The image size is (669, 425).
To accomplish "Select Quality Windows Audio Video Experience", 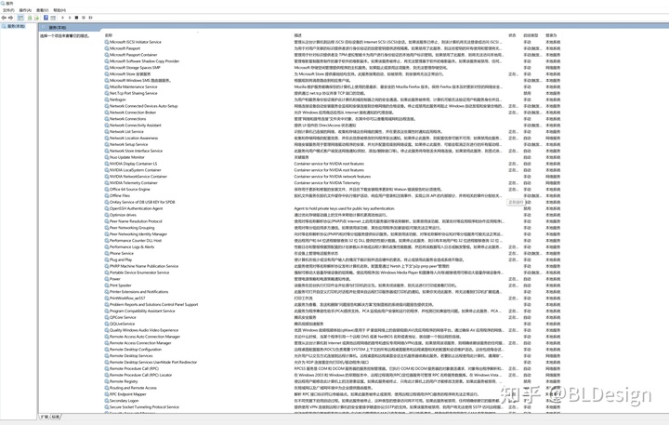I will tap(144, 330).
